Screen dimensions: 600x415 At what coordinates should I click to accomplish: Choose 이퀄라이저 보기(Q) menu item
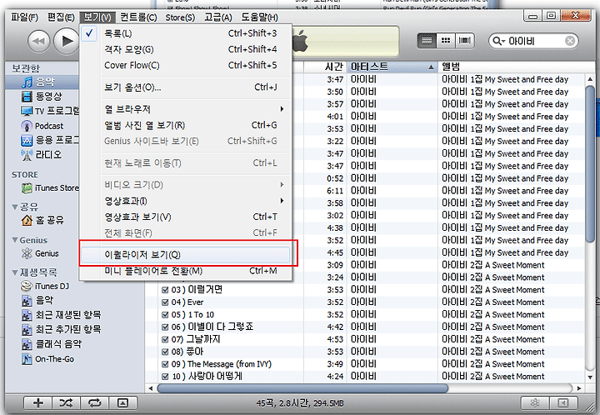pyautogui.click(x=186, y=255)
